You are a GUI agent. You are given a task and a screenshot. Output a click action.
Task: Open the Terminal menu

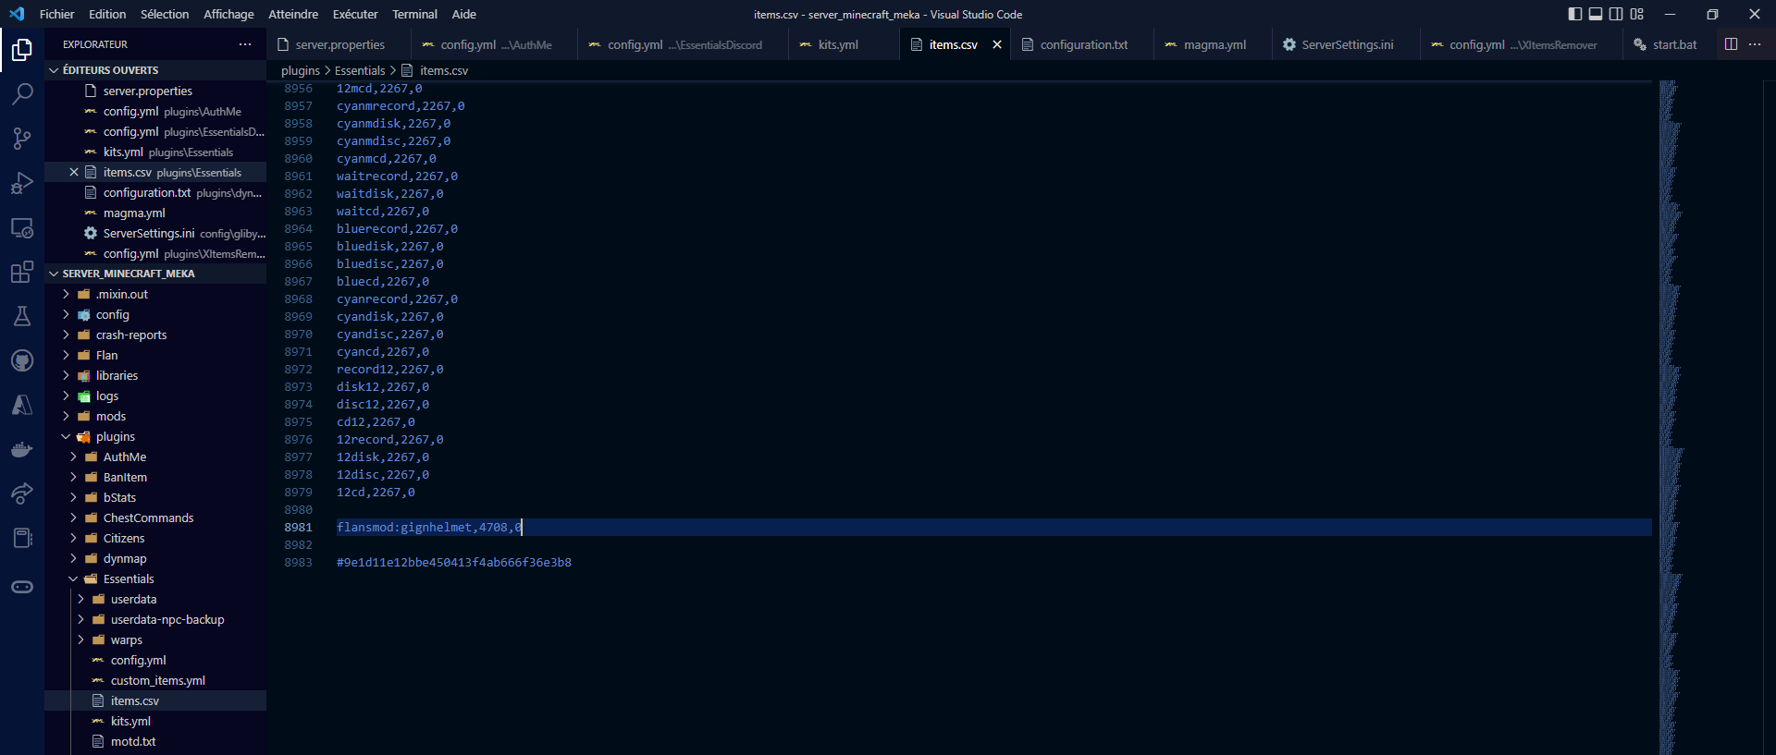413,14
